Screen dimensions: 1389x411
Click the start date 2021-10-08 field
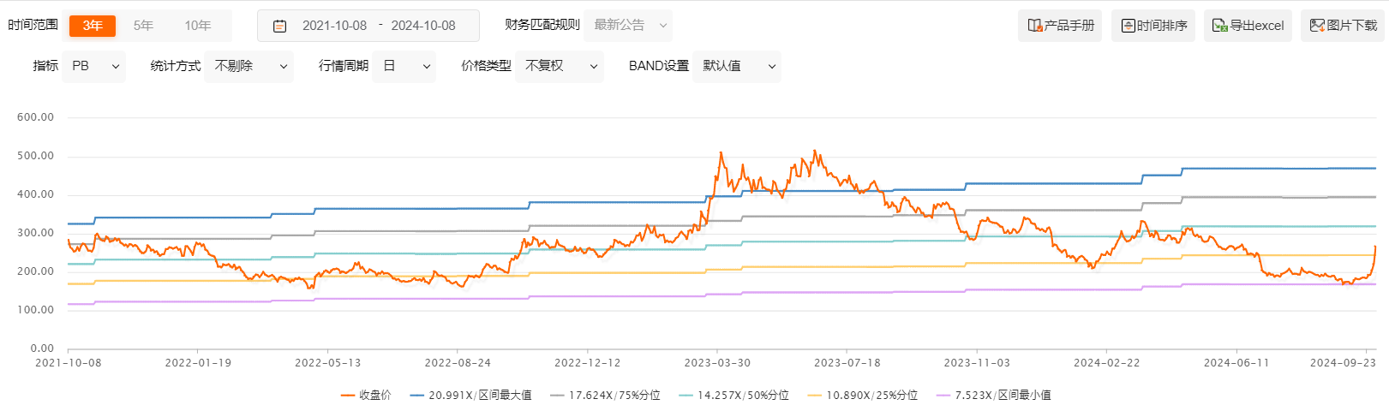coord(334,26)
